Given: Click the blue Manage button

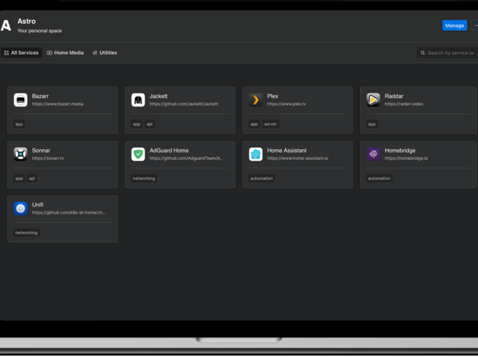Looking at the screenshot, I should (454, 26).
